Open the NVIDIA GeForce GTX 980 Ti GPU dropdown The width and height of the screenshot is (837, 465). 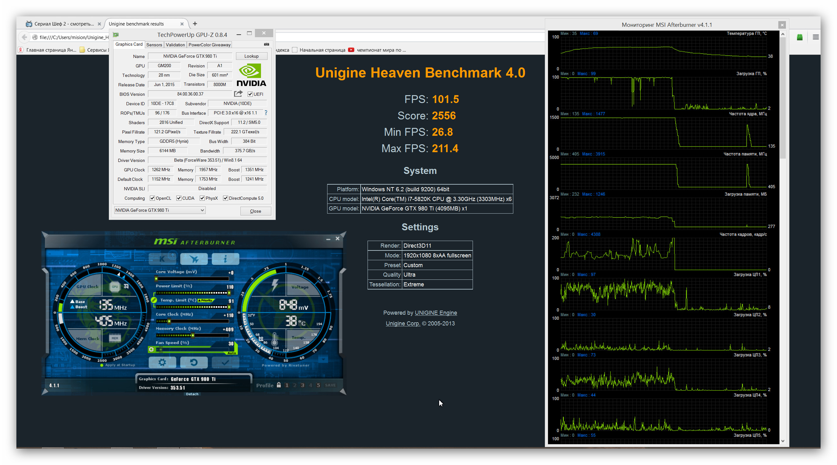pos(160,210)
